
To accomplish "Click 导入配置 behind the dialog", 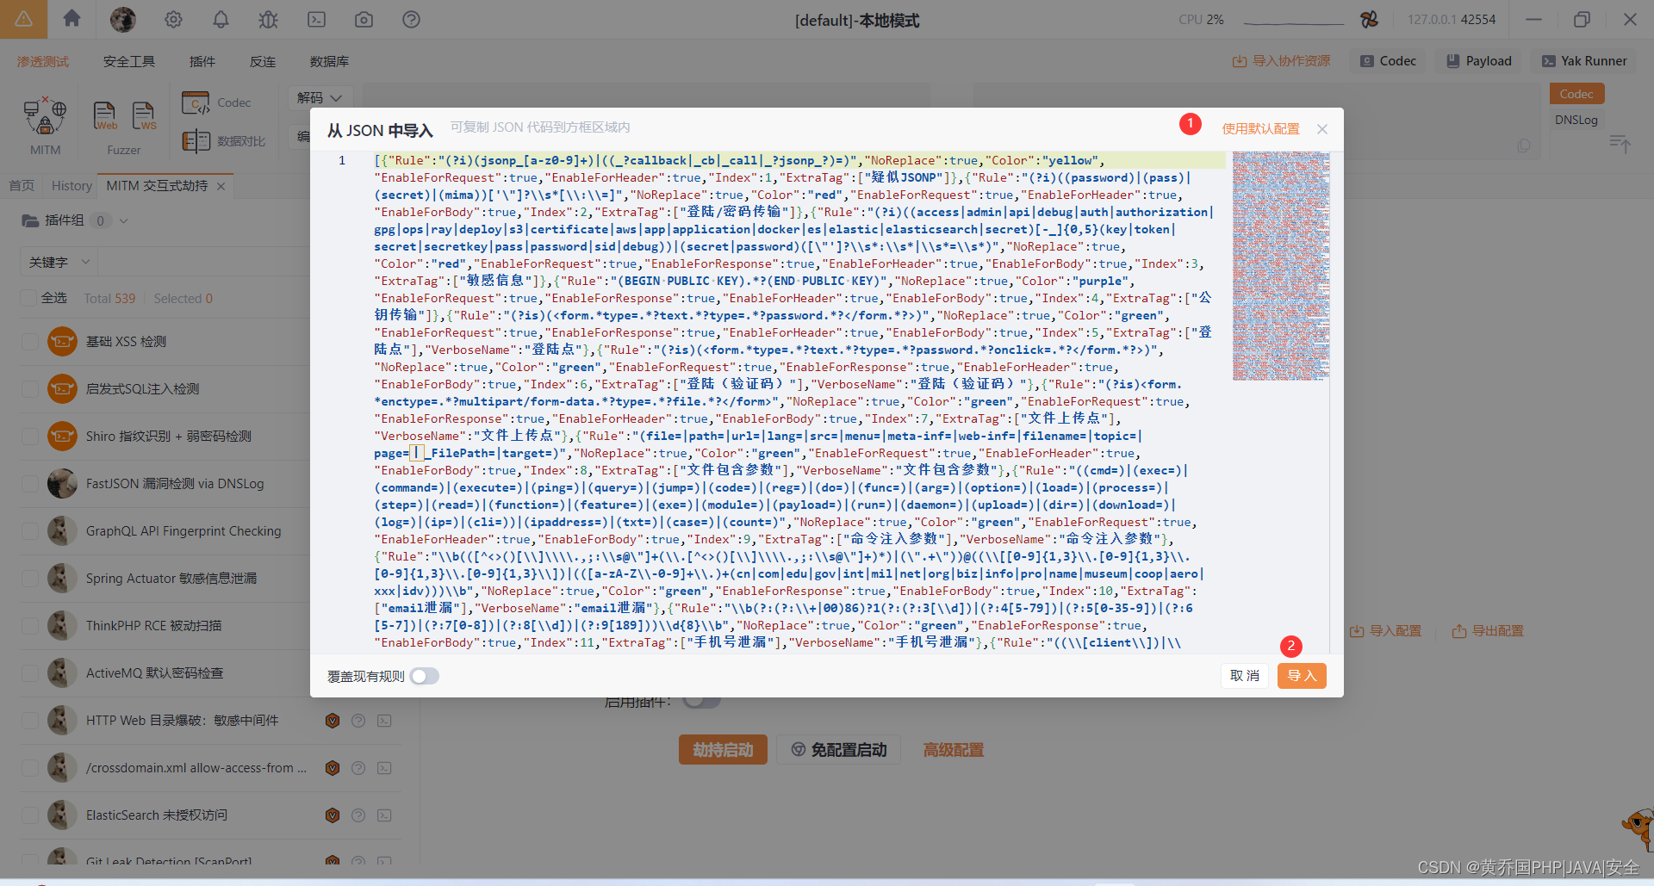I will pos(1386,631).
